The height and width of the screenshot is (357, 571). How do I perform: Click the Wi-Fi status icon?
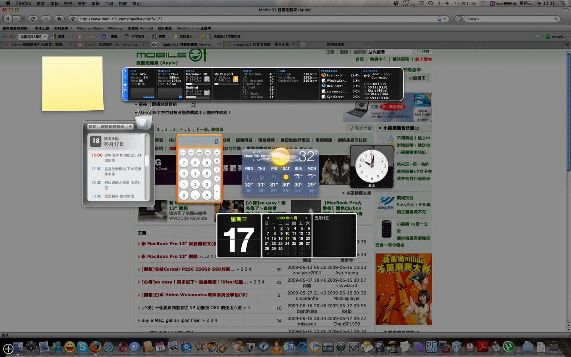coord(483,3)
